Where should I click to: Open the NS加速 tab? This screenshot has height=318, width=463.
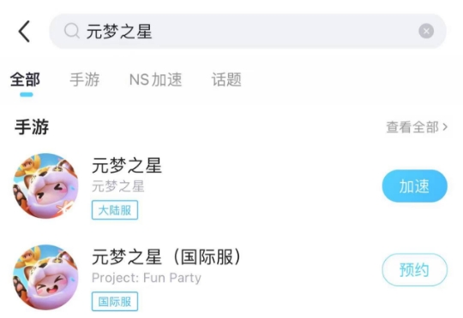tap(155, 79)
